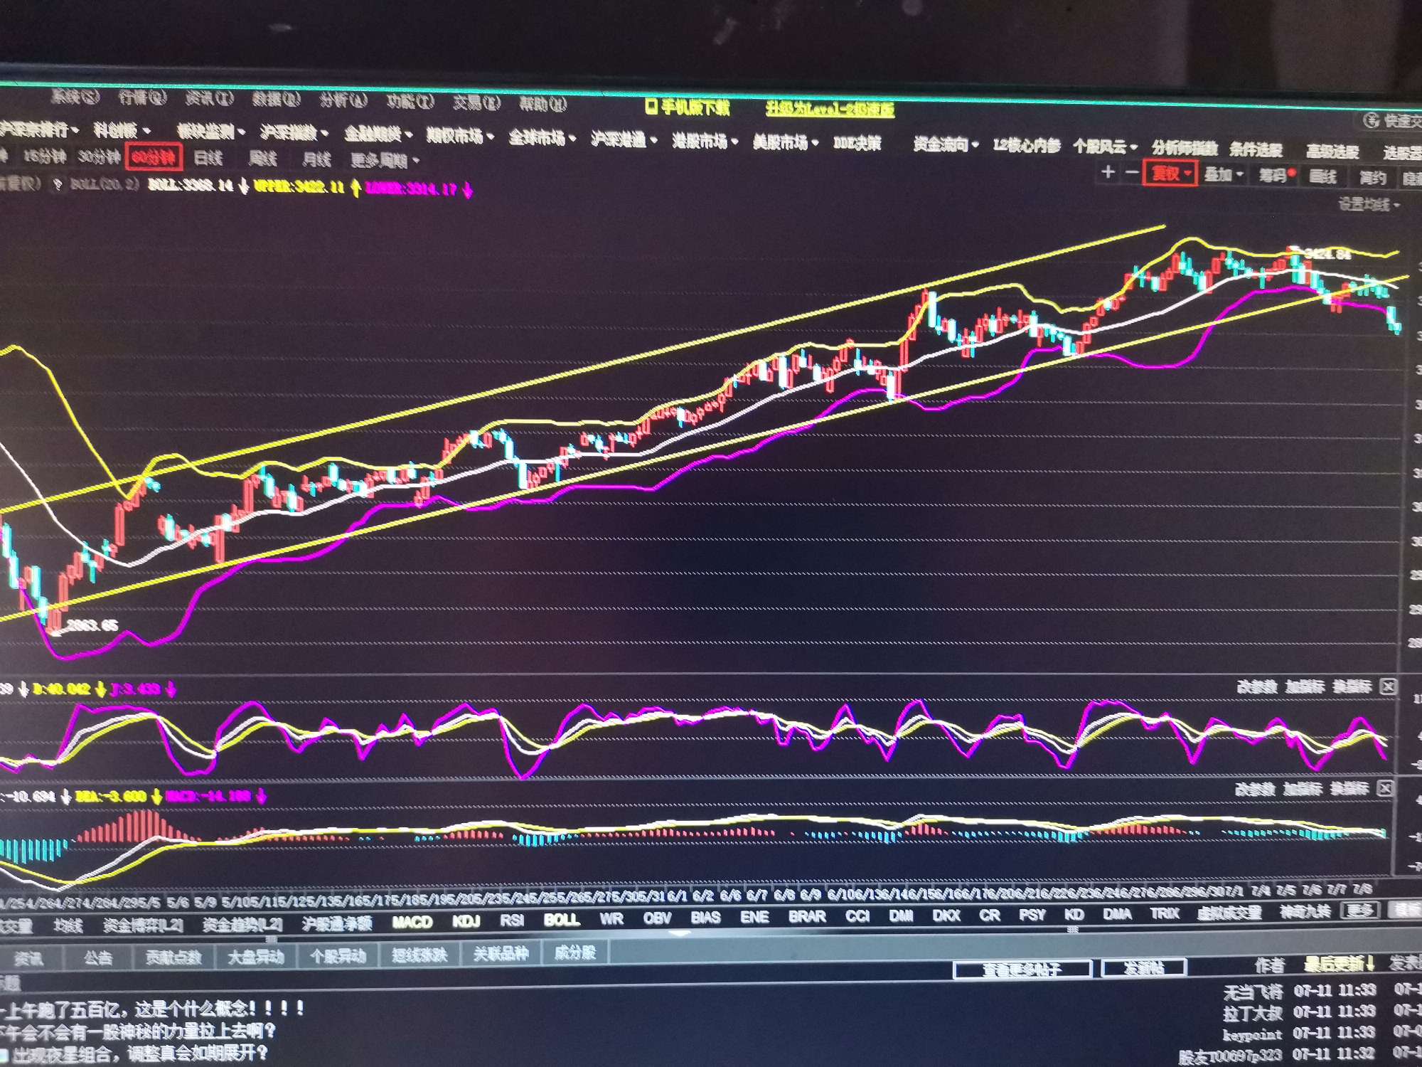The height and width of the screenshot is (1067, 1422).
Task: Click 换指标 in MACD panel
Action: [1349, 788]
